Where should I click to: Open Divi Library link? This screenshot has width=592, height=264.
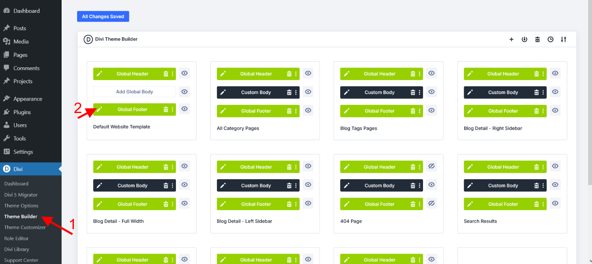click(17, 249)
